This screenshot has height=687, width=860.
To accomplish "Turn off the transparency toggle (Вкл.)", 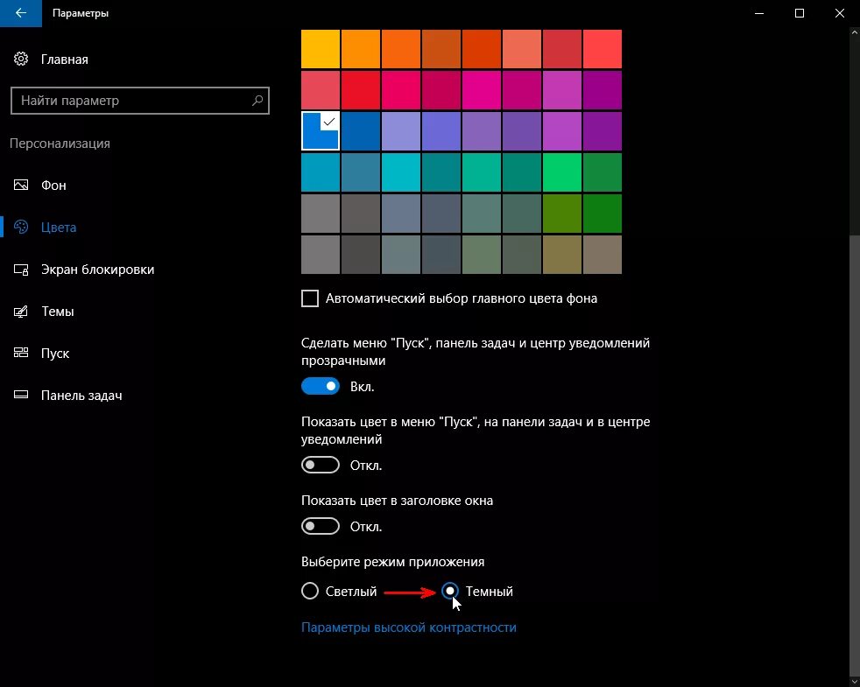I will (x=321, y=387).
